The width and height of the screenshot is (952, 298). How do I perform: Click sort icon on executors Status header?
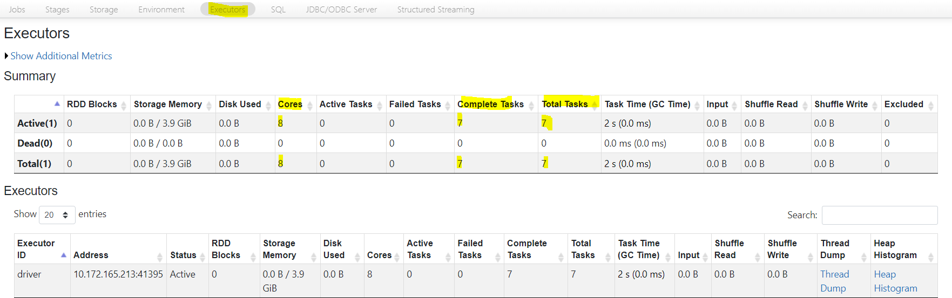pyautogui.click(x=202, y=257)
